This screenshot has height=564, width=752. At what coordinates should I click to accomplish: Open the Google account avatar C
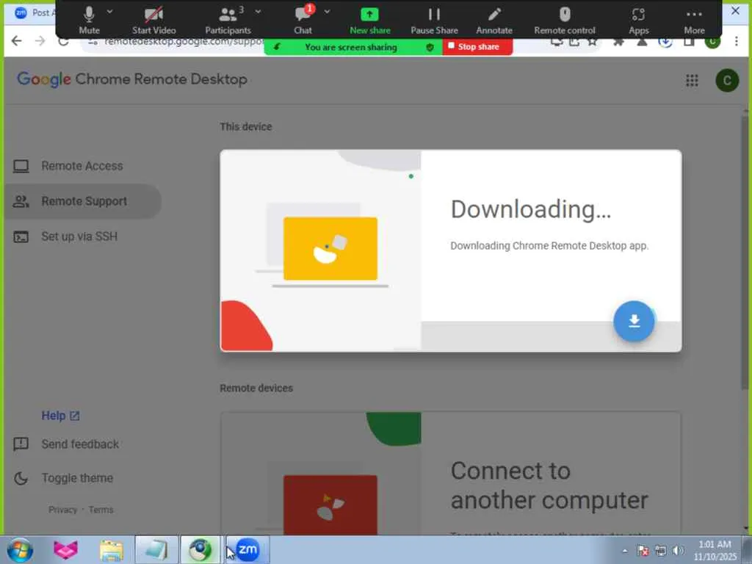pyautogui.click(x=727, y=80)
